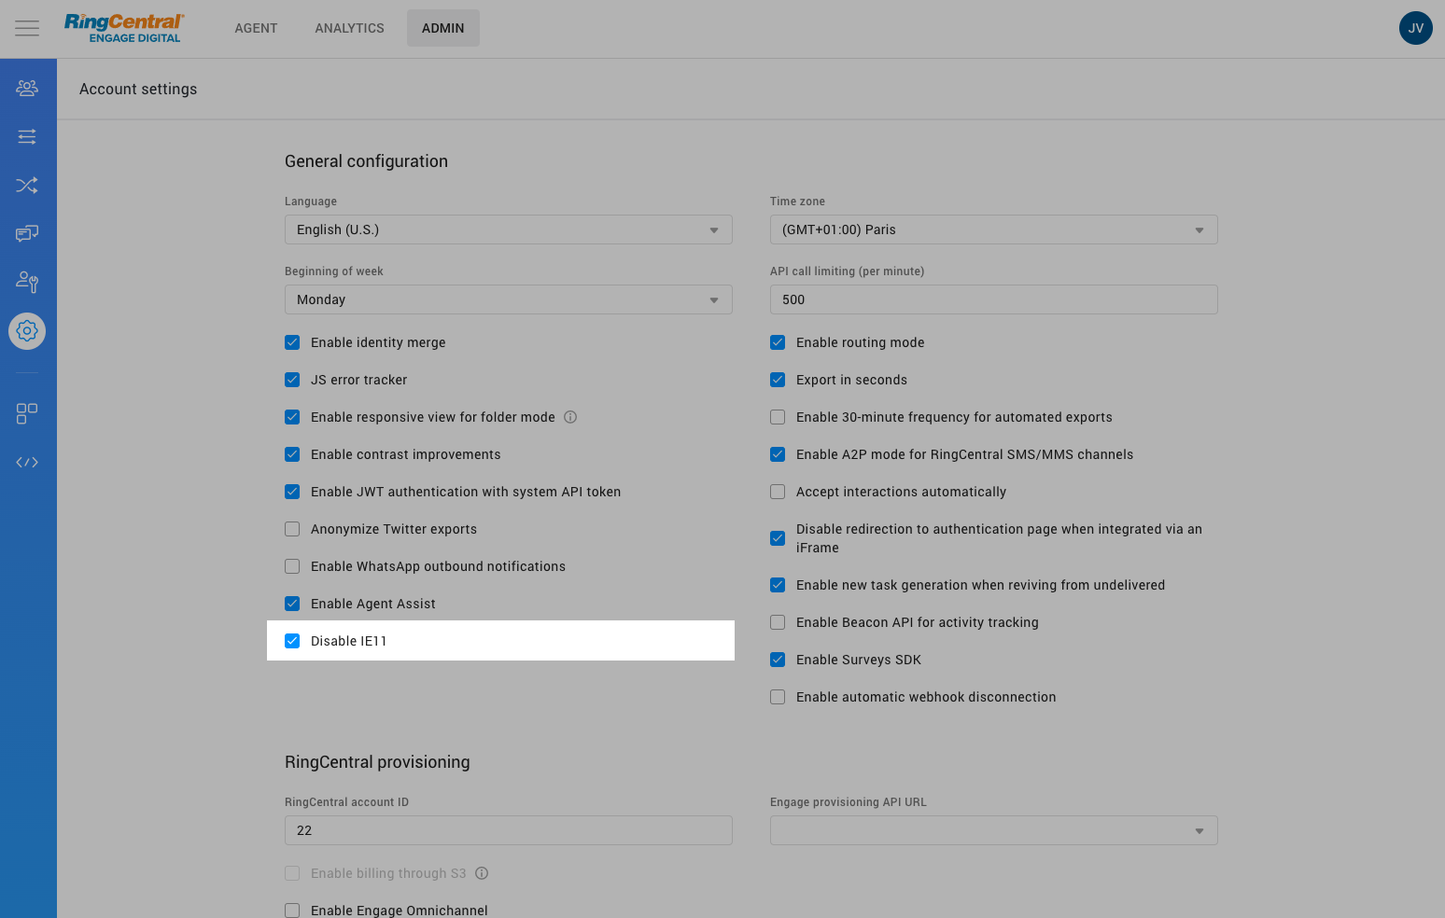Open the Language dropdown
This screenshot has width=1445, height=918.
tap(509, 229)
